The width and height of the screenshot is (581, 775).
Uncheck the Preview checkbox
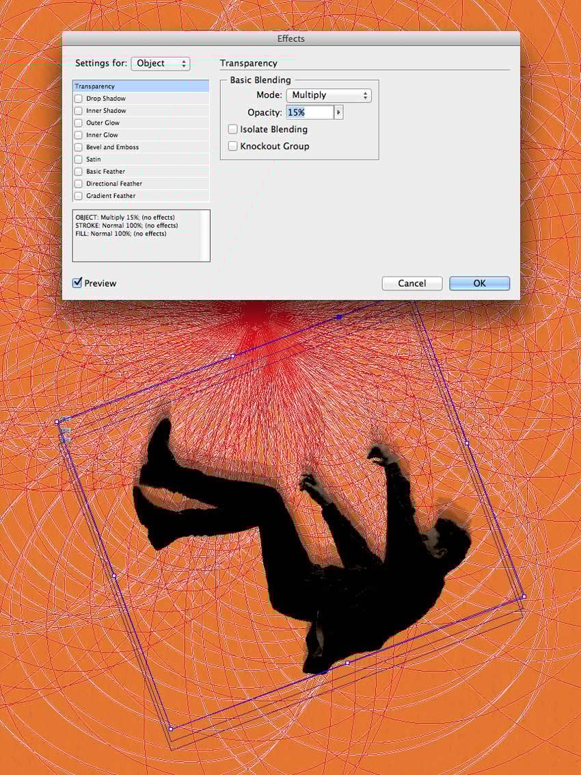click(77, 283)
